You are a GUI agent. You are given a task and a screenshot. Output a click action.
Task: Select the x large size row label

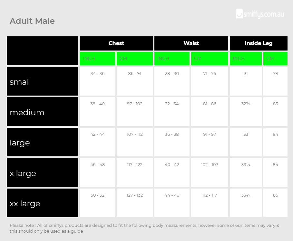[x=43, y=172]
